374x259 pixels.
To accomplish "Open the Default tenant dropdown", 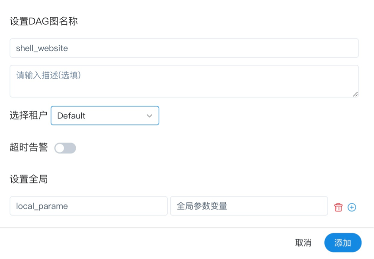I will (105, 116).
